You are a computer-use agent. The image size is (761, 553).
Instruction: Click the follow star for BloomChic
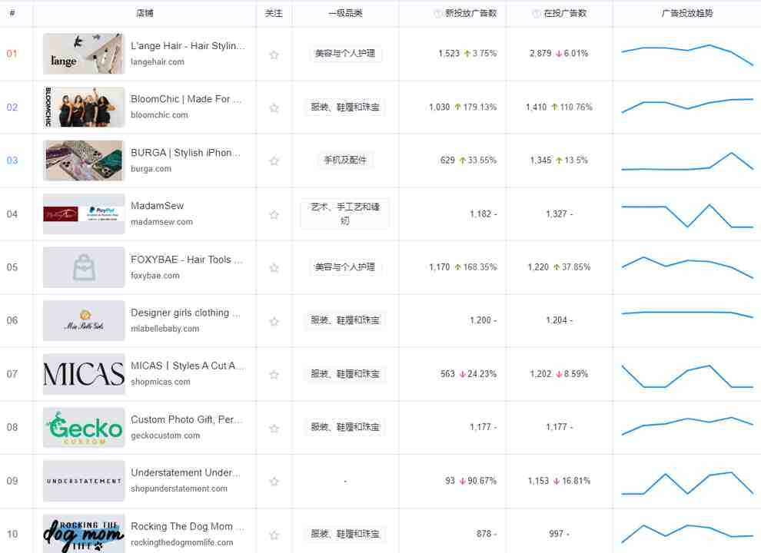coord(274,108)
